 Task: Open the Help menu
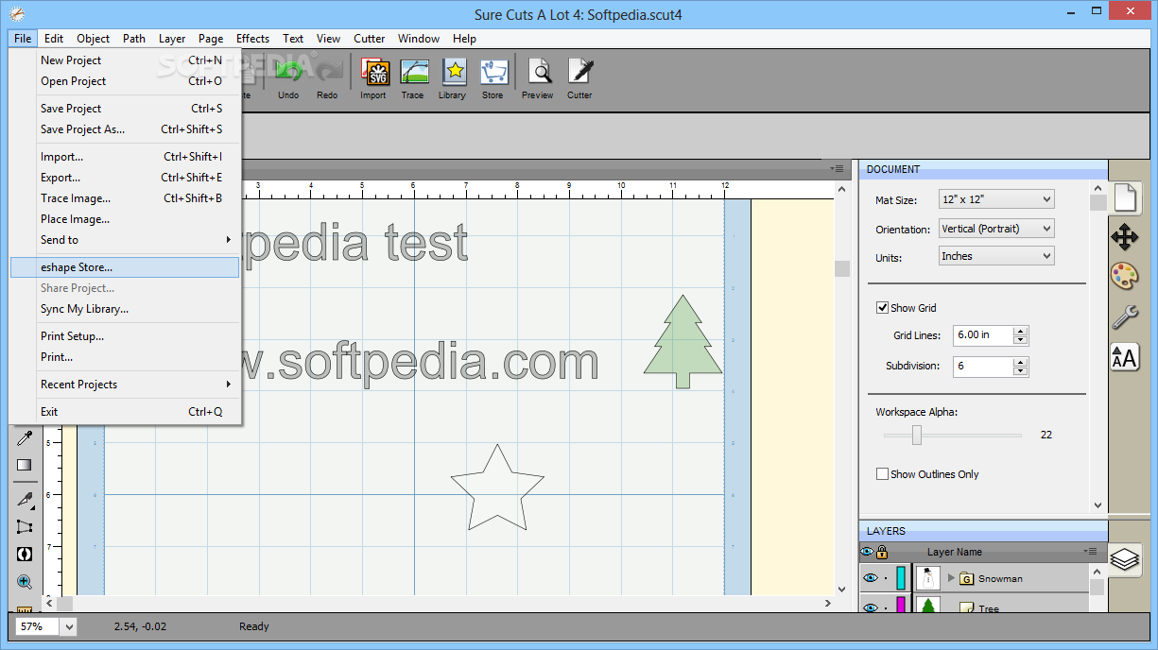click(464, 39)
